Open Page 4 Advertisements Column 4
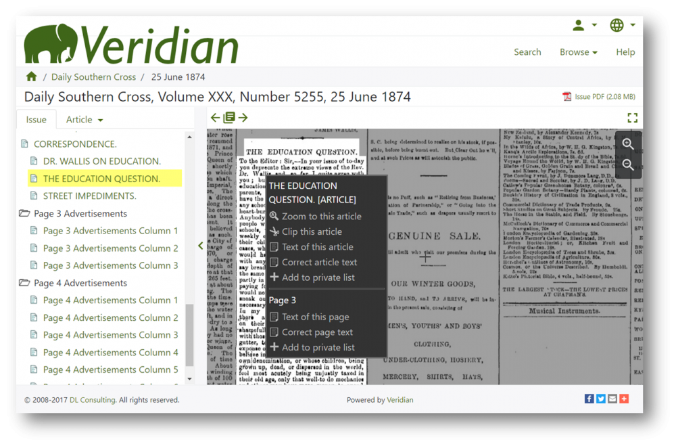 click(x=110, y=353)
